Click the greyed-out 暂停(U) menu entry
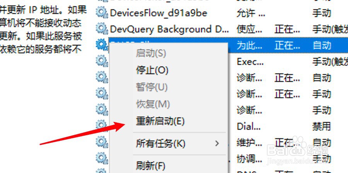This screenshot has height=173, width=348. [152, 87]
